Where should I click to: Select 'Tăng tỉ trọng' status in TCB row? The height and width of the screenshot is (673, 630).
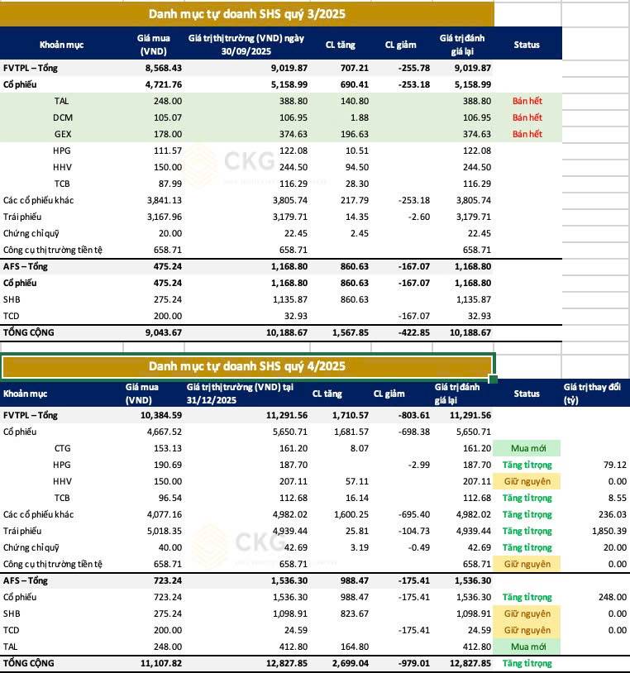527,498
